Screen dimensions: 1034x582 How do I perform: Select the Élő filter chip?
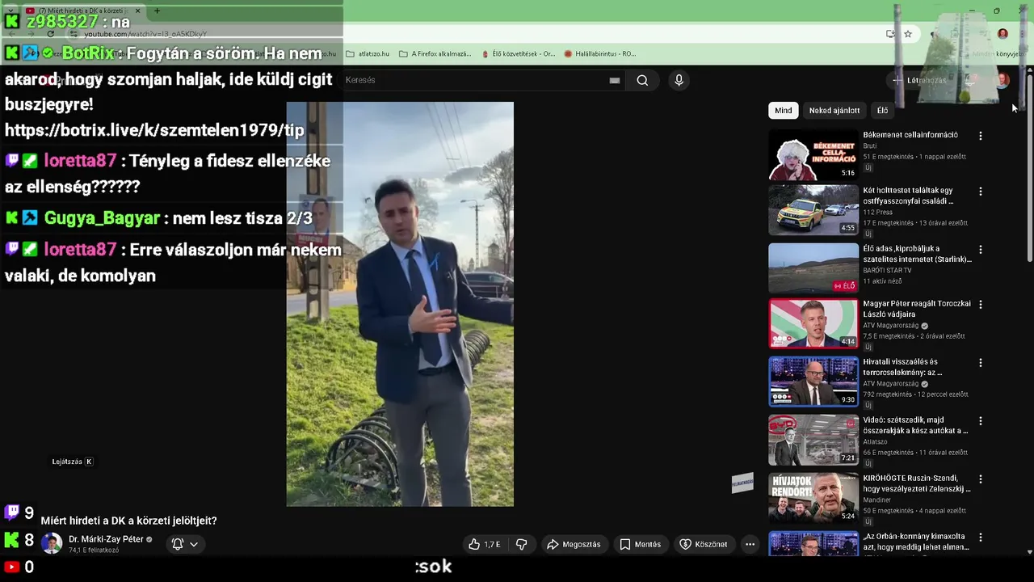(882, 111)
